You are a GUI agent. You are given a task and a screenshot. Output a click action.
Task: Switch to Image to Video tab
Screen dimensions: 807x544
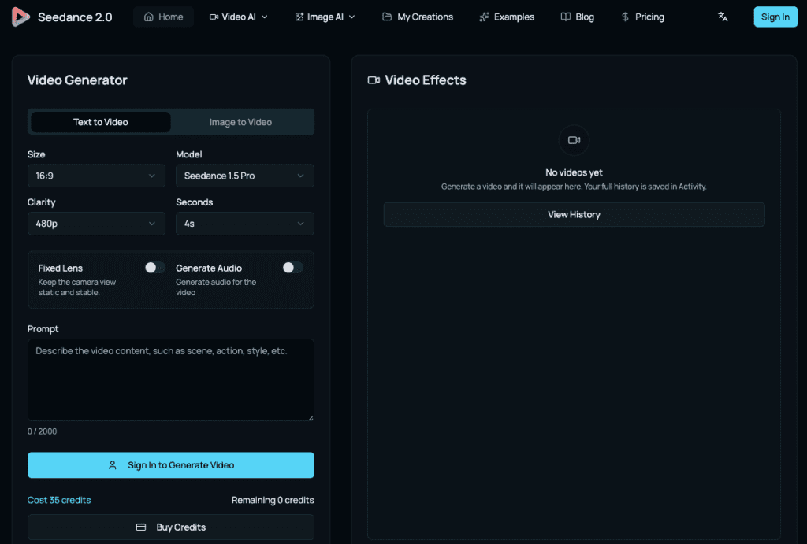point(240,122)
